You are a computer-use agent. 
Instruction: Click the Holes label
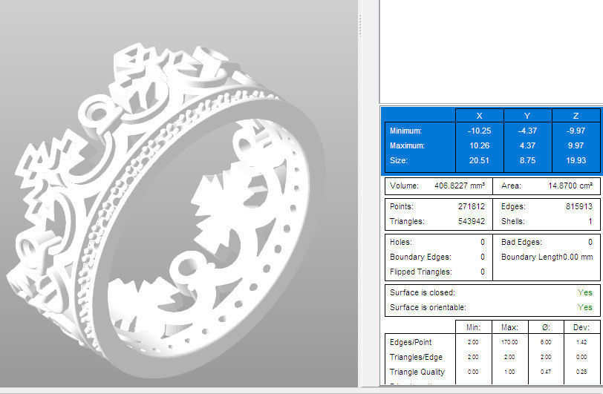point(401,242)
